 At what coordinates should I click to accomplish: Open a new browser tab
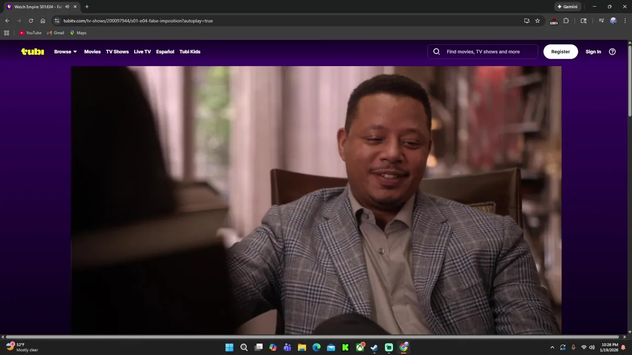click(87, 7)
